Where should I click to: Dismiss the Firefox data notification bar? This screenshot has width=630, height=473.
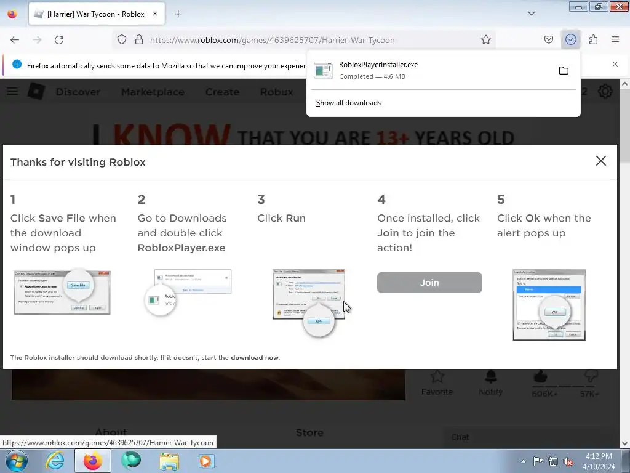[x=615, y=64]
